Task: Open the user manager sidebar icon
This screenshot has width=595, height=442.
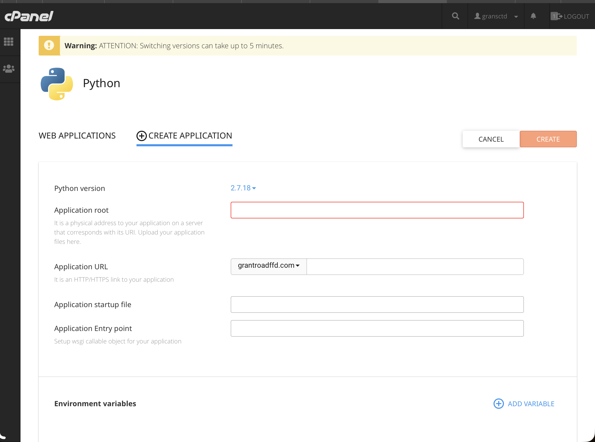Action: (9, 69)
